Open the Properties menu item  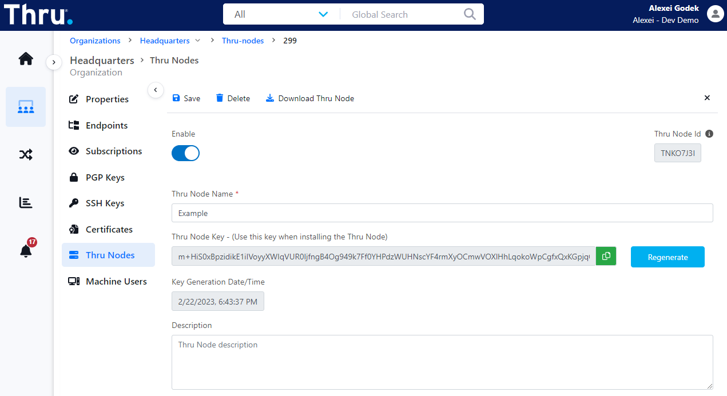click(108, 99)
